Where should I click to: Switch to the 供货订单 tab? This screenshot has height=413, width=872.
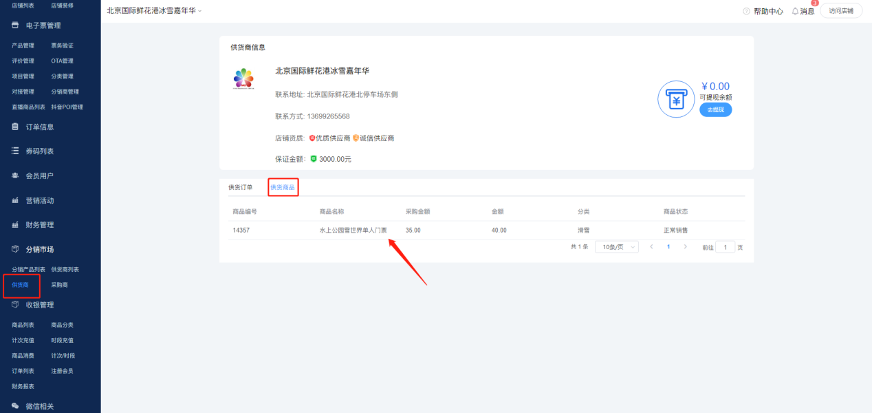(240, 187)
